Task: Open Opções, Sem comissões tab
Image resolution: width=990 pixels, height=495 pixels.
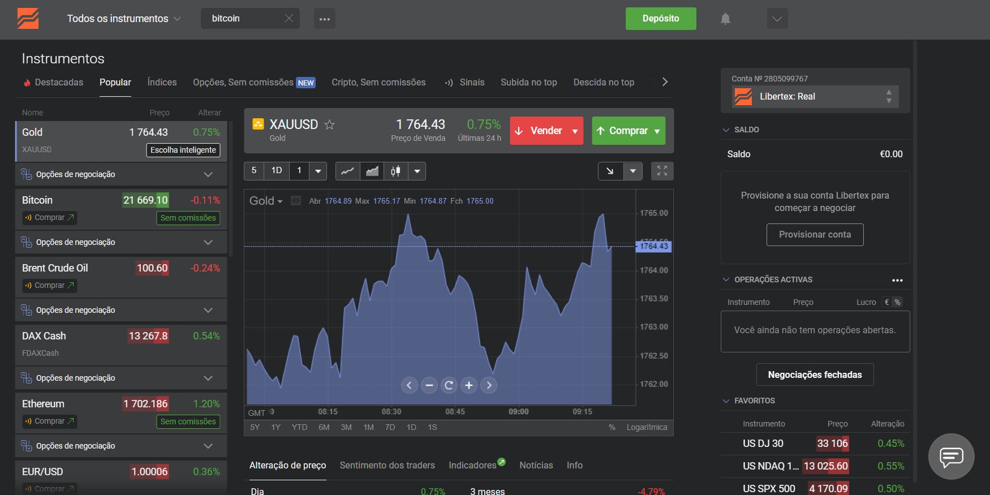Action: click(254, 83)
